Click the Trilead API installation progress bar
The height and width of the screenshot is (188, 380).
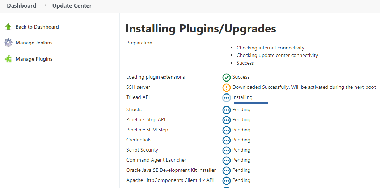(x=252, y=103)
